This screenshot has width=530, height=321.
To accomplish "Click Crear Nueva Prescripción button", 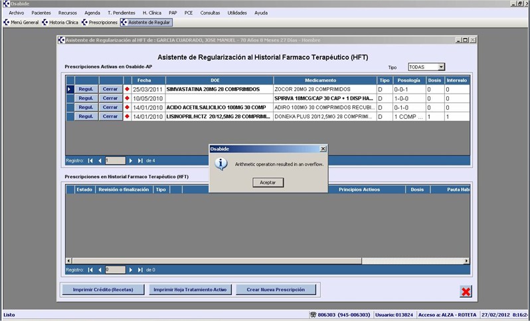I will 275,290.
